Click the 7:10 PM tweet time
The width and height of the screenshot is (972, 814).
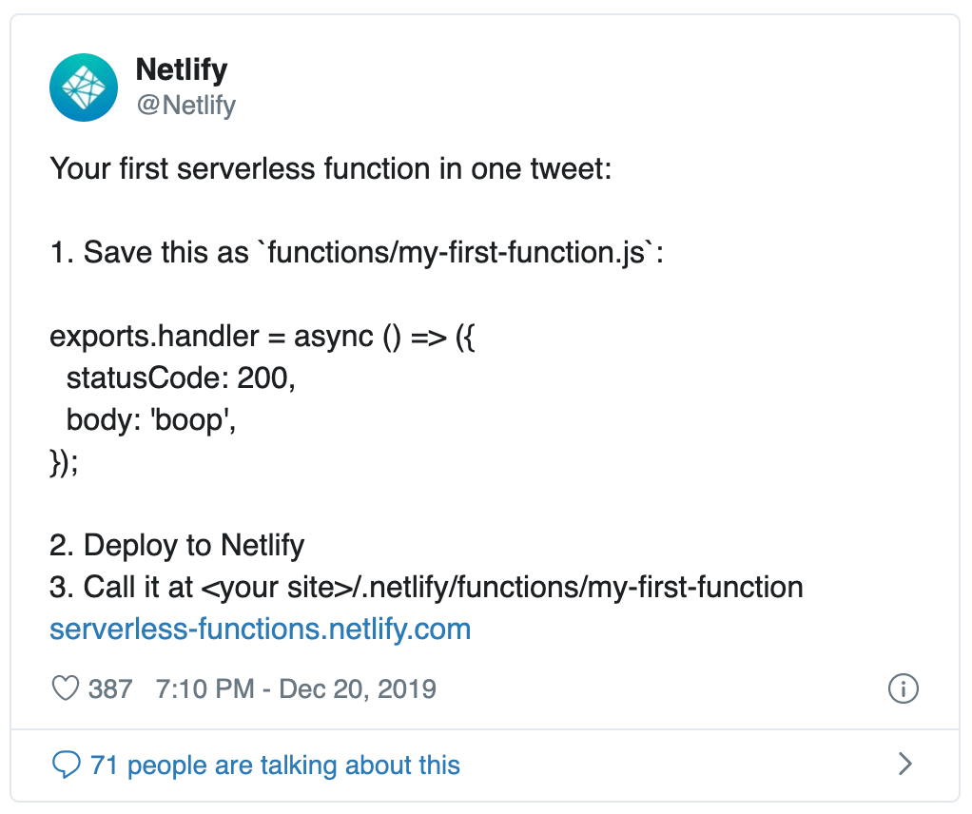(x=204, y=688)
